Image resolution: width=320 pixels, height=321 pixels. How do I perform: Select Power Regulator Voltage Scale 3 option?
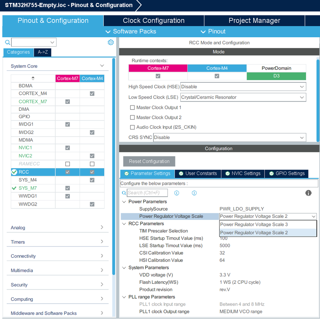[x=268, y=224]
